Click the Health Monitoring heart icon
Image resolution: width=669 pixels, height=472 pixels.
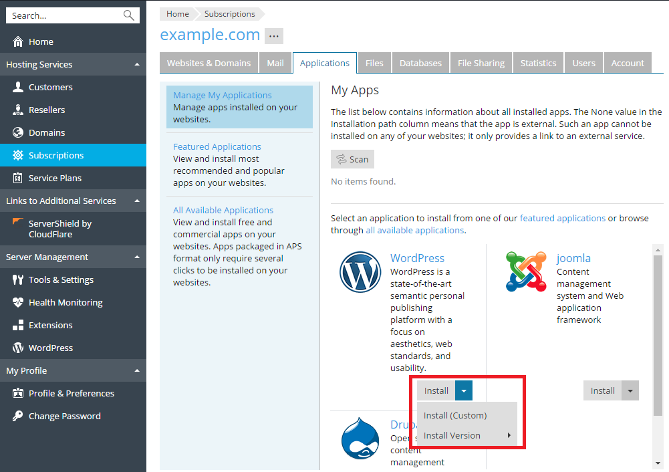(18, 302)
